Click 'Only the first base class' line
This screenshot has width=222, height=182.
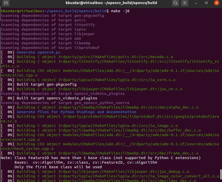point(58,167)
